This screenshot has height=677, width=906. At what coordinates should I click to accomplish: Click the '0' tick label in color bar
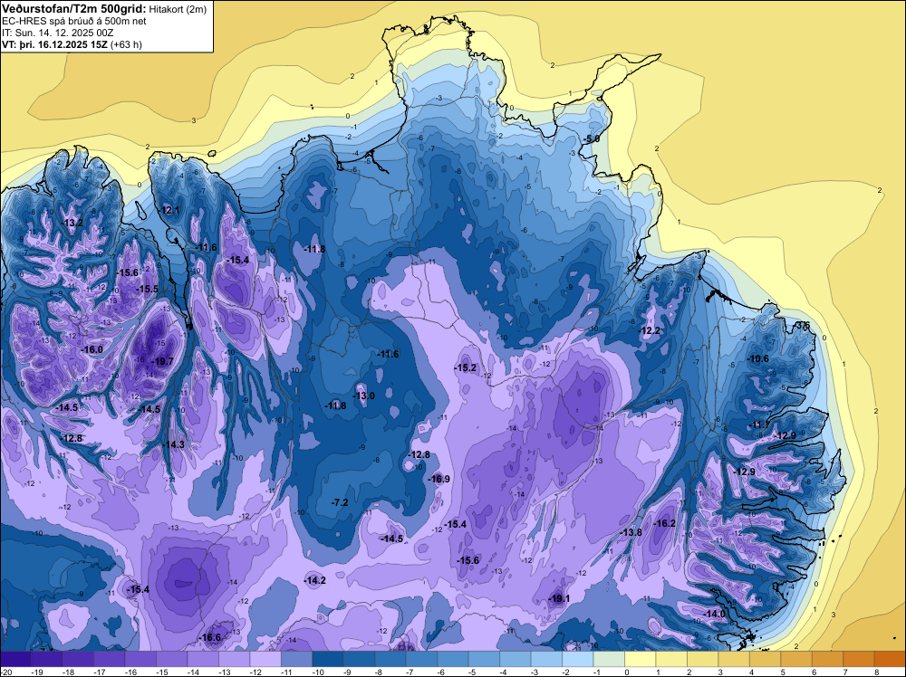(626, 672)
